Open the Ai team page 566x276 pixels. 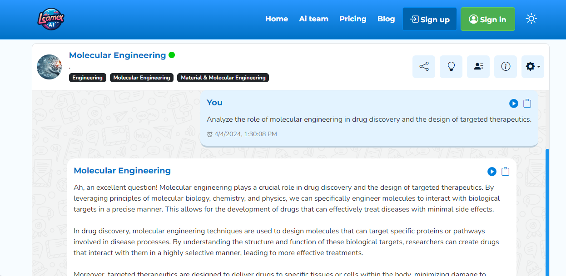click(x=313, y=19)
